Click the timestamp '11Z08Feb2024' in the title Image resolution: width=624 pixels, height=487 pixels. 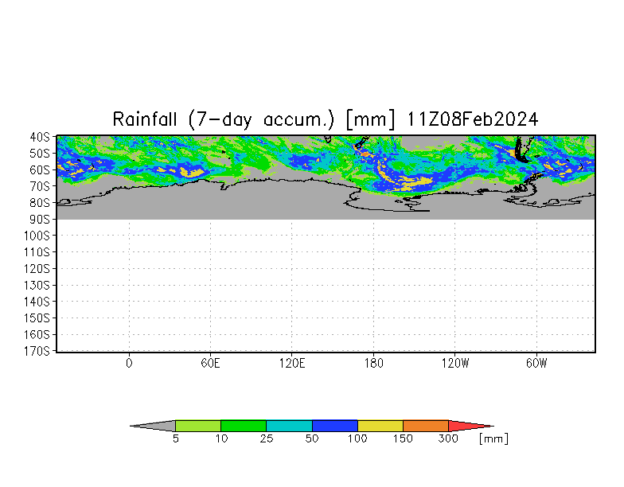point(473,119)
